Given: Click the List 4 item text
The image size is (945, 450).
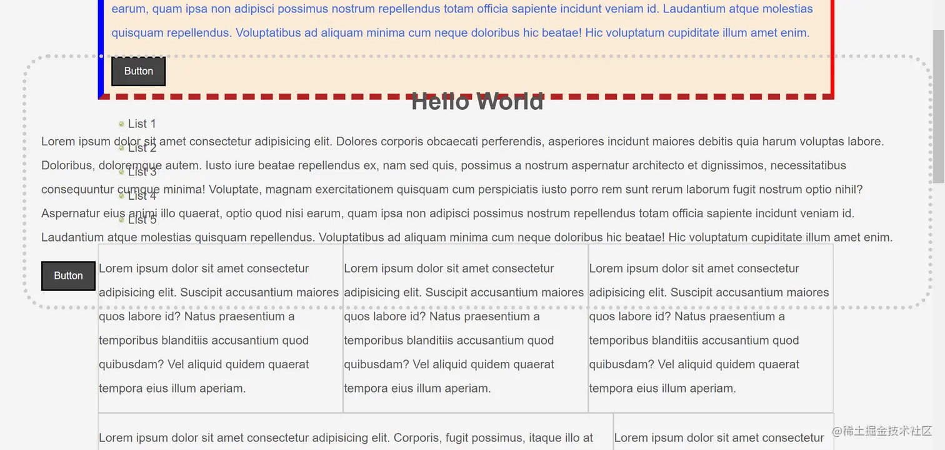Looking at the screenshot, I should (142, 195).
